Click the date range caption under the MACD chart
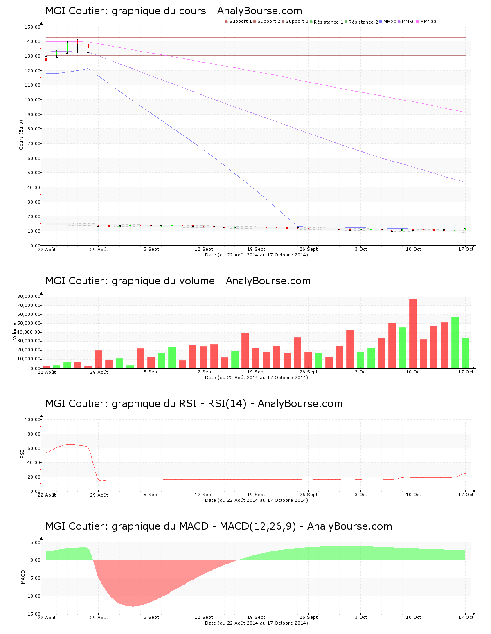The width and height of the screenshot is (491, 634). [257, 623]
